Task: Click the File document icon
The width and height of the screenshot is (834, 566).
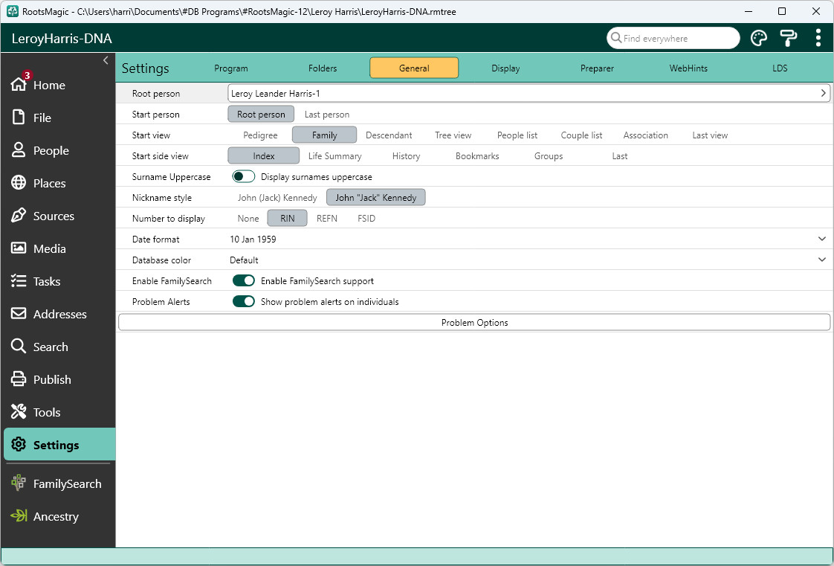Action: point(19,117)
